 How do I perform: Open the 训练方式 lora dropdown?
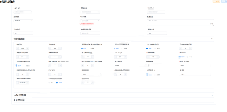tap(157, 33)
